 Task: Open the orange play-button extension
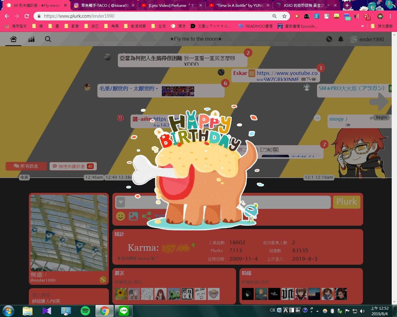coord(297,16)
